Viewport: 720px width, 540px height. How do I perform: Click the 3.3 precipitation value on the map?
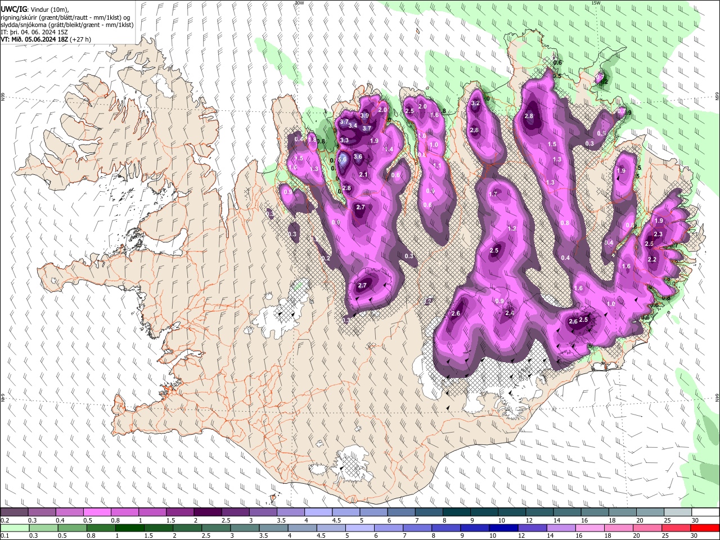click(x=344, y=140)
